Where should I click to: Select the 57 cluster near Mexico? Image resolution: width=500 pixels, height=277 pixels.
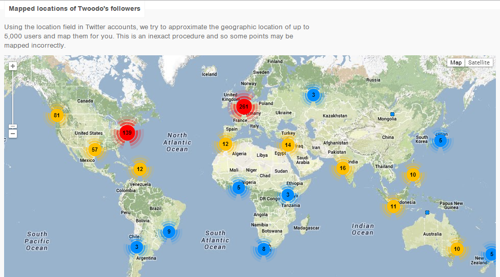[x=94, y=150]
